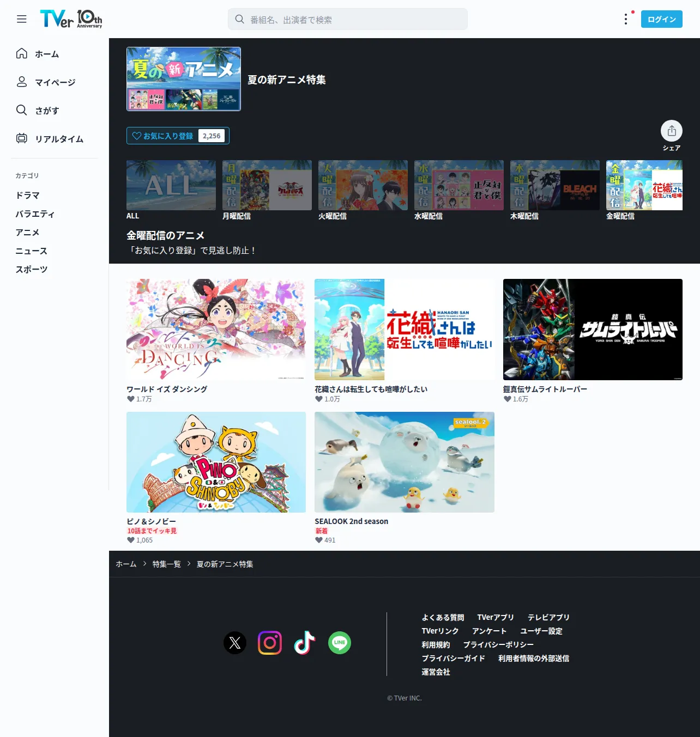This screenshot has width=700, height=737.
Task: Click the © TVer INC. copyright text
Action: pos(405,698)
